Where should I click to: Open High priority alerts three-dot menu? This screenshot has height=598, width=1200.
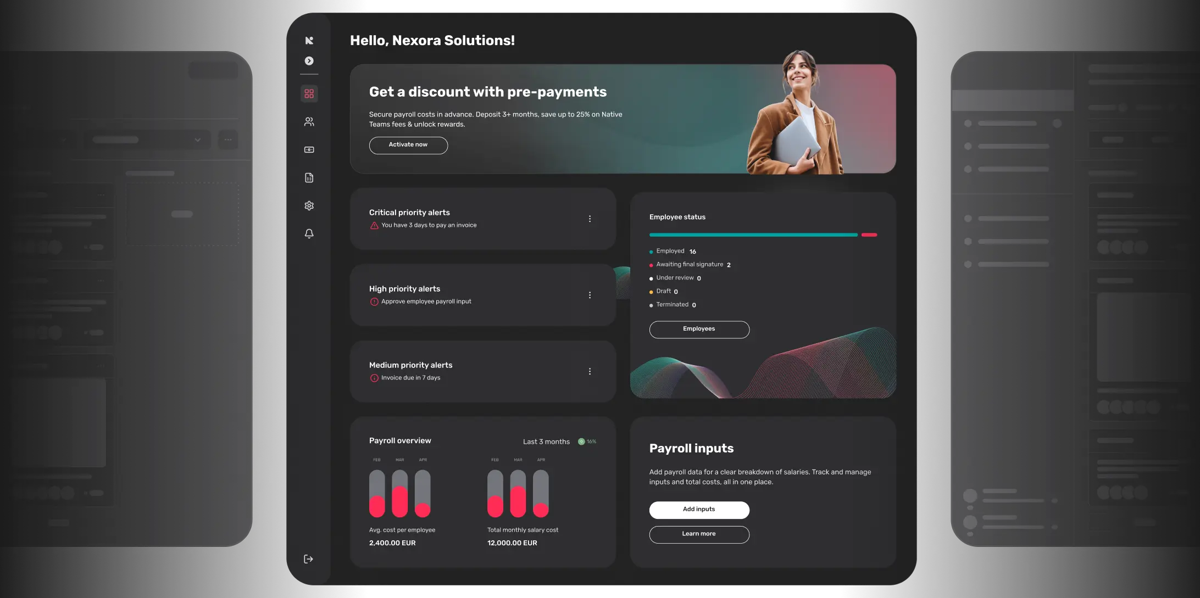(590, 295)
